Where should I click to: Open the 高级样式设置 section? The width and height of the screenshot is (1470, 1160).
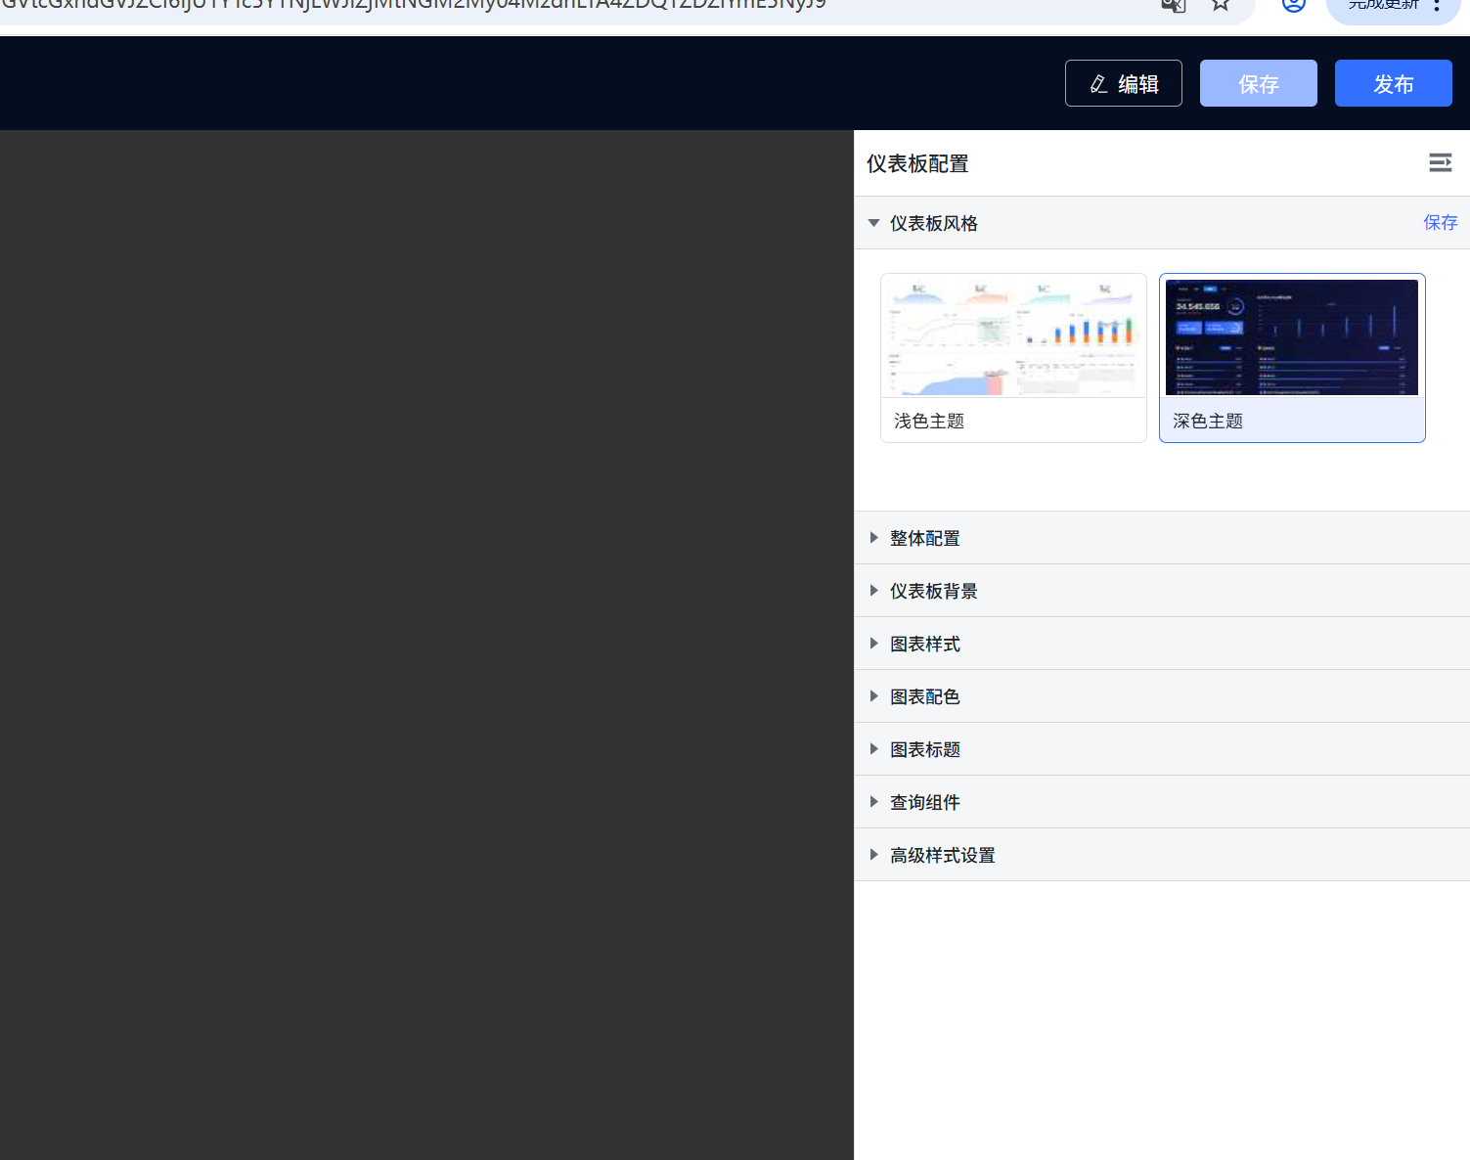(x=942, y=855)
